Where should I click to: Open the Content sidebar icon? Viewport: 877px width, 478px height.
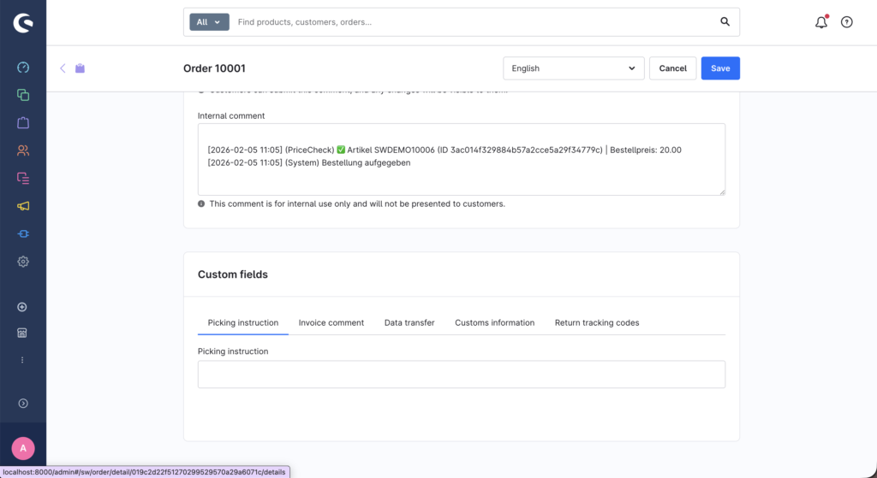coord(23,178)
